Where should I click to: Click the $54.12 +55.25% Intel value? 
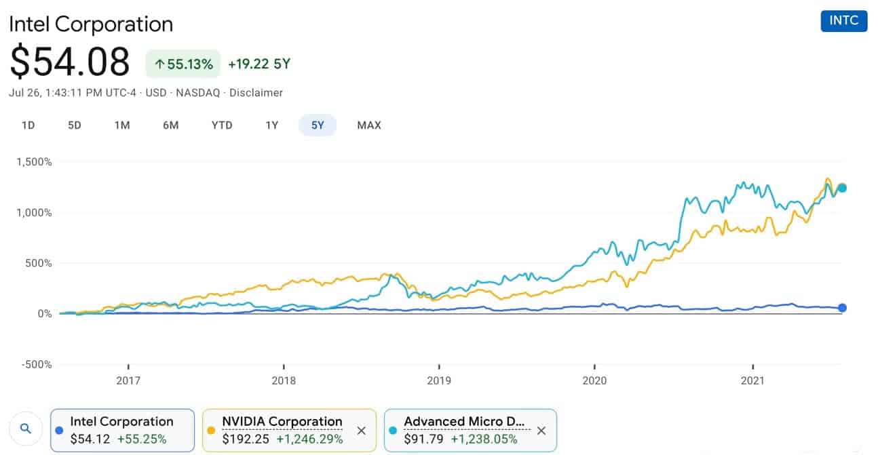point(119,439)
